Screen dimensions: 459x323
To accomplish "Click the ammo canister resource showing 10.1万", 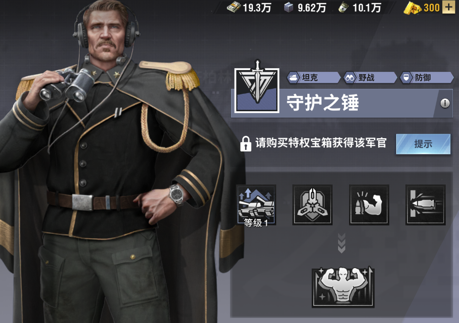I will [360, 8].
